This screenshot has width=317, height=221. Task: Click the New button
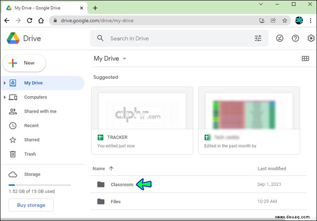(x=24, y=63)
